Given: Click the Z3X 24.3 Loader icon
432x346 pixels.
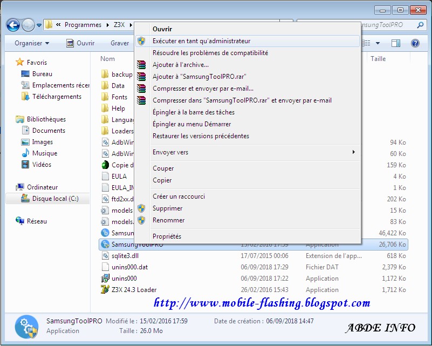Looking at the screenshot, I should (x=105, y=289).
